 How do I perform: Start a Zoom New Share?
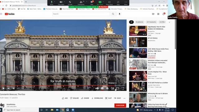[100, 3]
